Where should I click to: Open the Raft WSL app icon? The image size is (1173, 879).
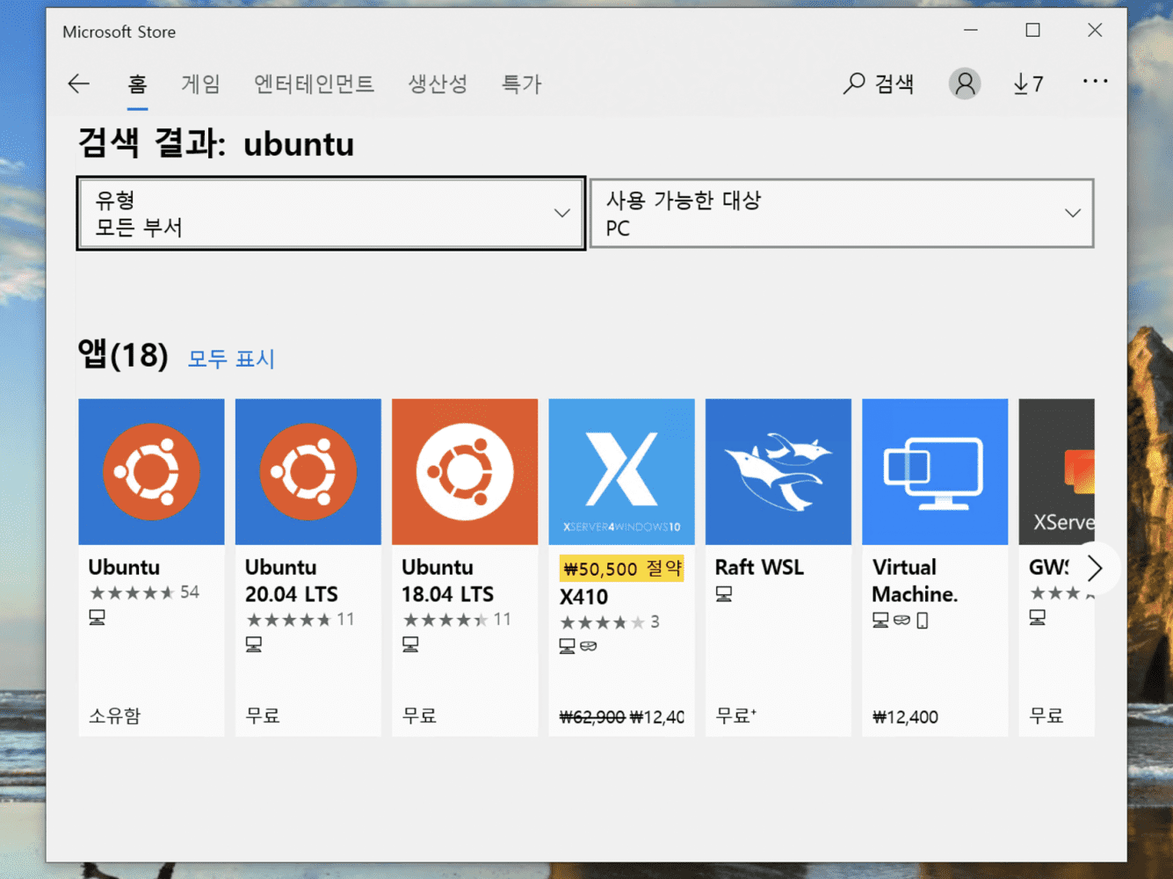(778, 472)
